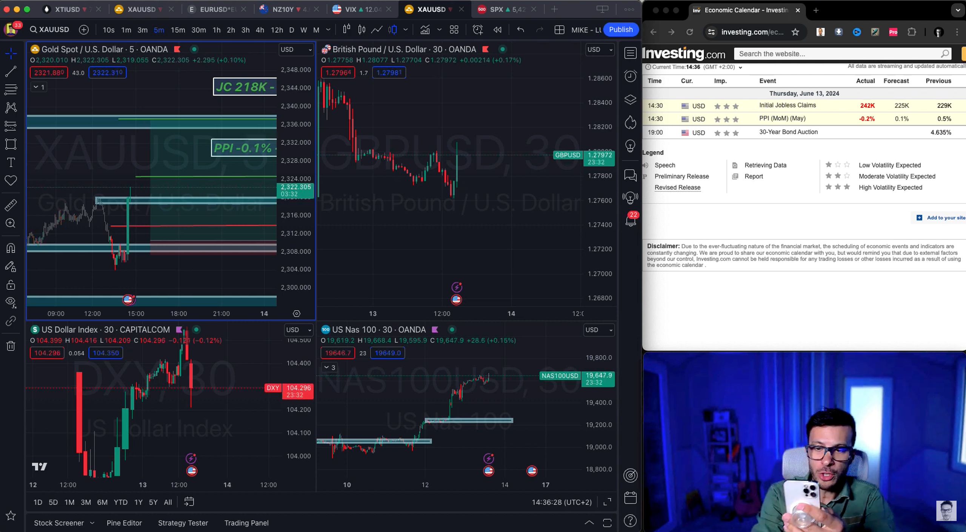Collapse Gold chart indicator legend

coord(39,87)
